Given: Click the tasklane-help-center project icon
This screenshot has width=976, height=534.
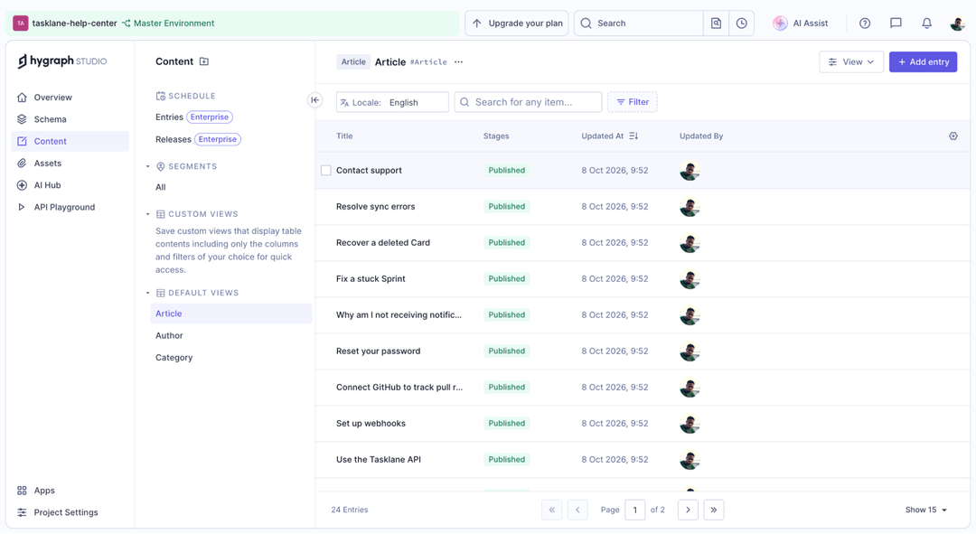Looking at the screenshot, I should [x=21, y=23].
